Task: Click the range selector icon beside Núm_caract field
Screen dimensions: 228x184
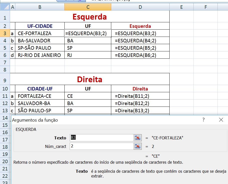Action: pos(137,147)
